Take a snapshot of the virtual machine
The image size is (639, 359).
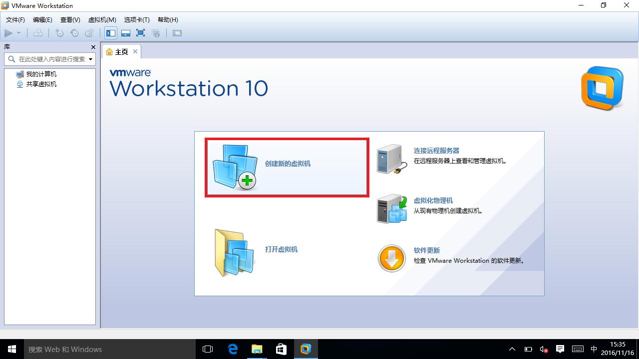(60, 33)
